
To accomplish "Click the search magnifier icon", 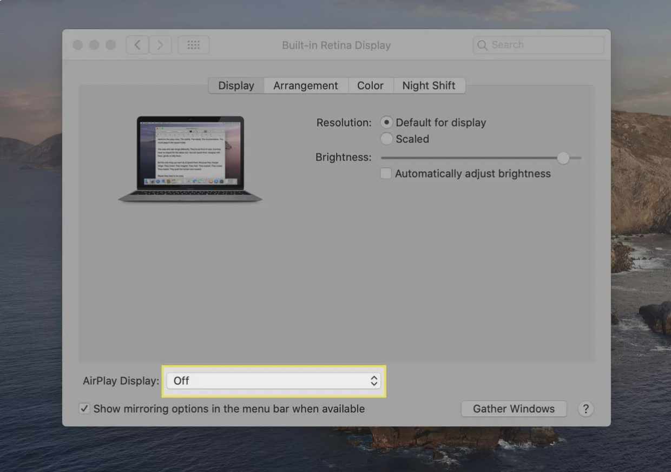I will click(482, 45).
